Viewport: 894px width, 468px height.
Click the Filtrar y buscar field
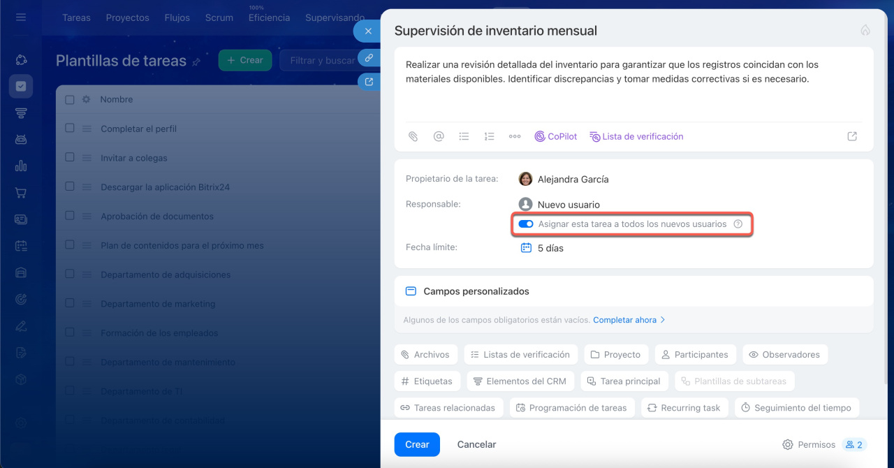321,61
